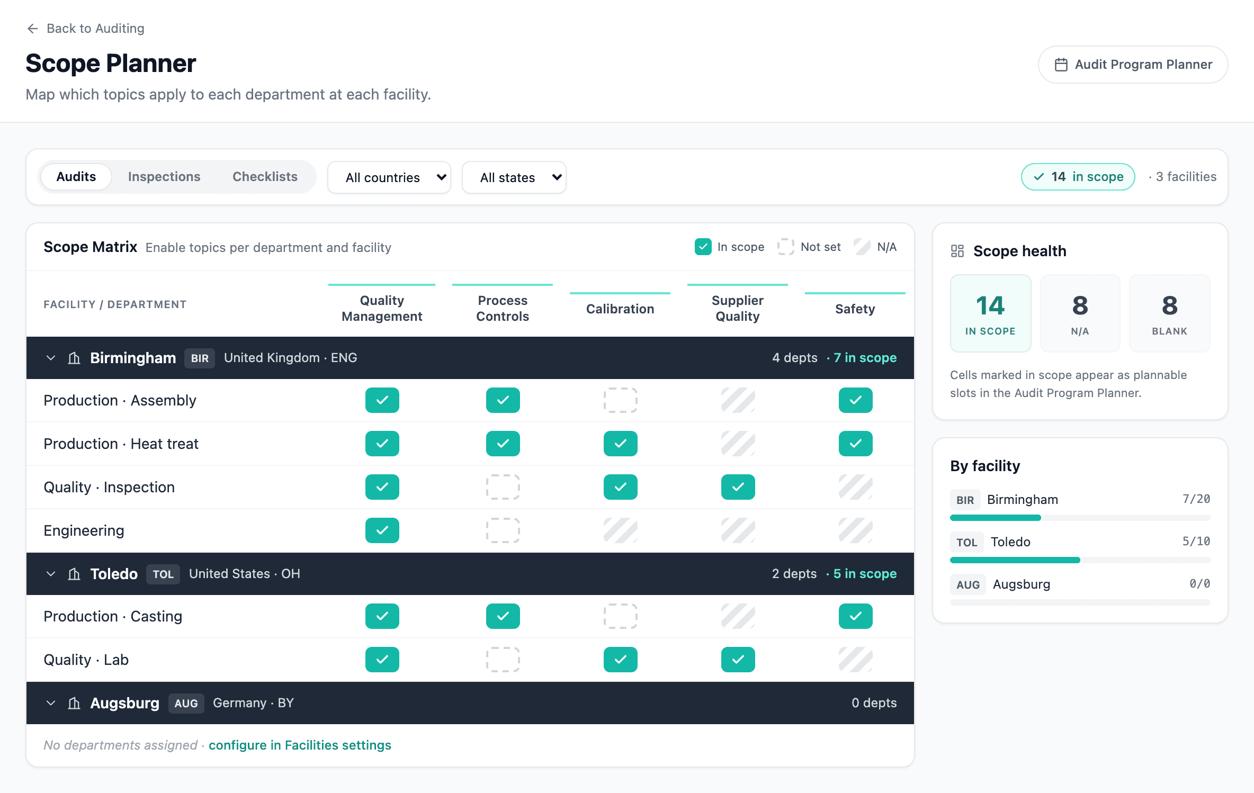
Task: Click the Toledo progress bar
Action: pyautogui.click(x=1080, y=560)
